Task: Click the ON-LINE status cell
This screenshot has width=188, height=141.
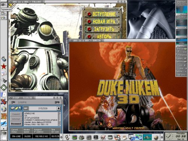Action: [x=16, y=136]
